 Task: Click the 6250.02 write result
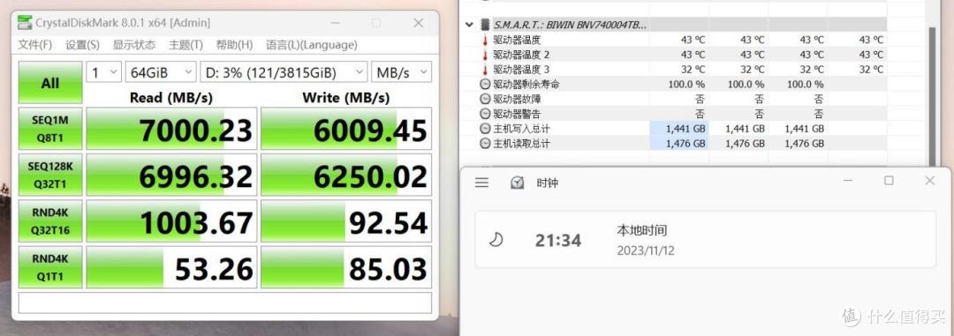(346, 175)
